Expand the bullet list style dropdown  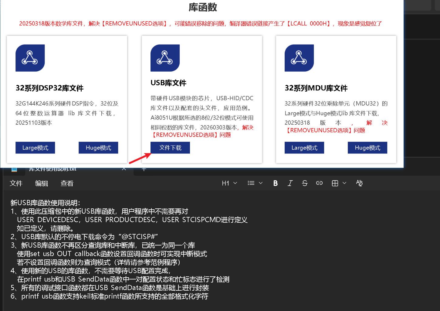[x=260, y=183]
